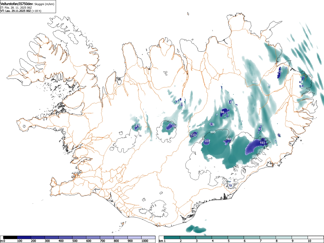The height and width of the screenshot is (243, 324).
Task: Click the legend tick label 100
Action: point(20,241)
